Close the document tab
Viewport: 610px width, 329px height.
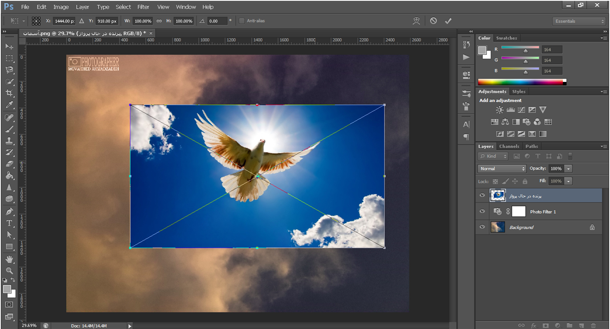[151, 33]
